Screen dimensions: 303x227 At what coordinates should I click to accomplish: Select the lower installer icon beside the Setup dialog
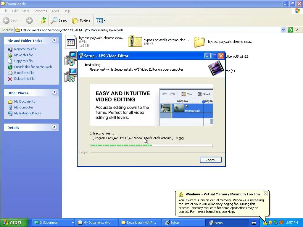pos(70,75)
